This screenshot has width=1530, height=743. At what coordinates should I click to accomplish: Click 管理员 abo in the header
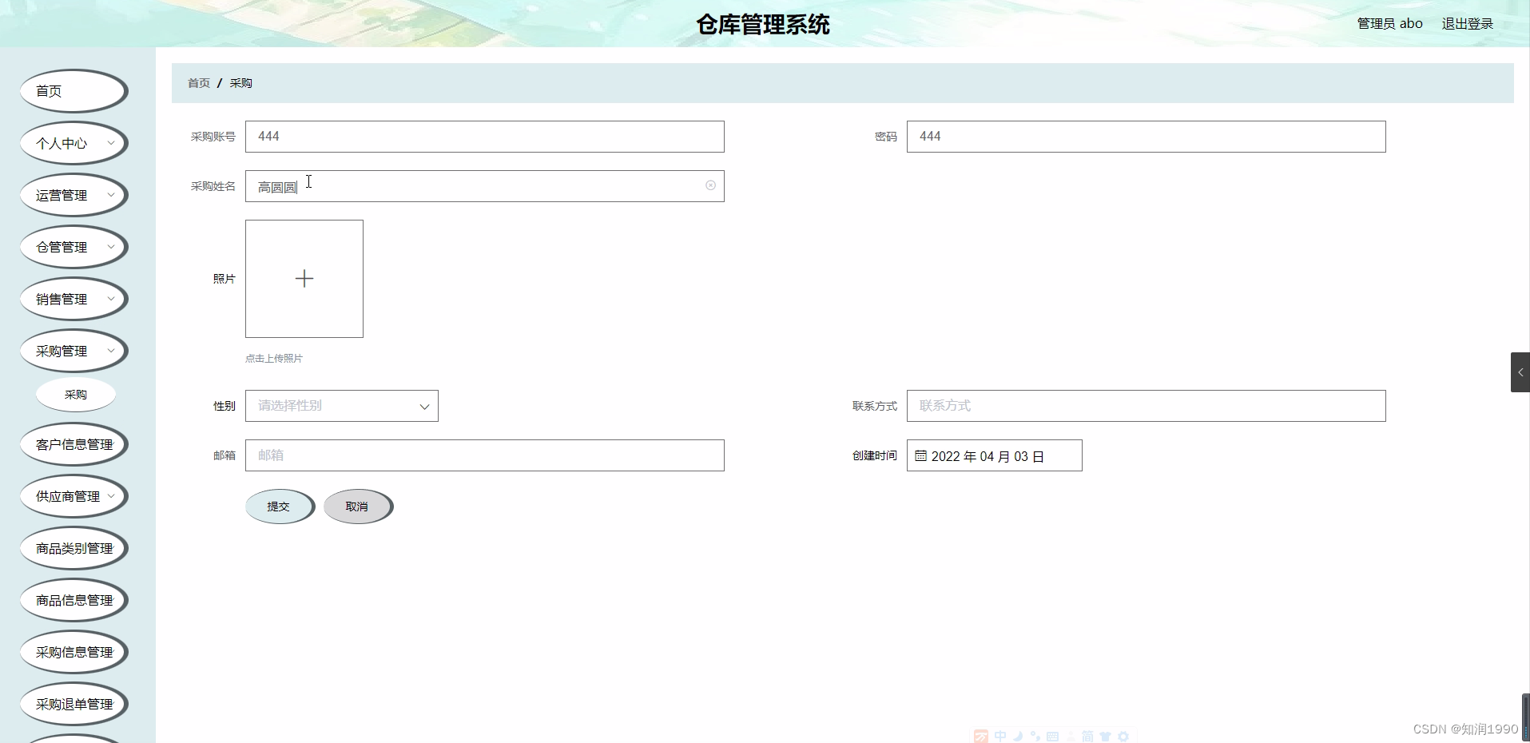pyautogui.click(x=1389, y=24)
